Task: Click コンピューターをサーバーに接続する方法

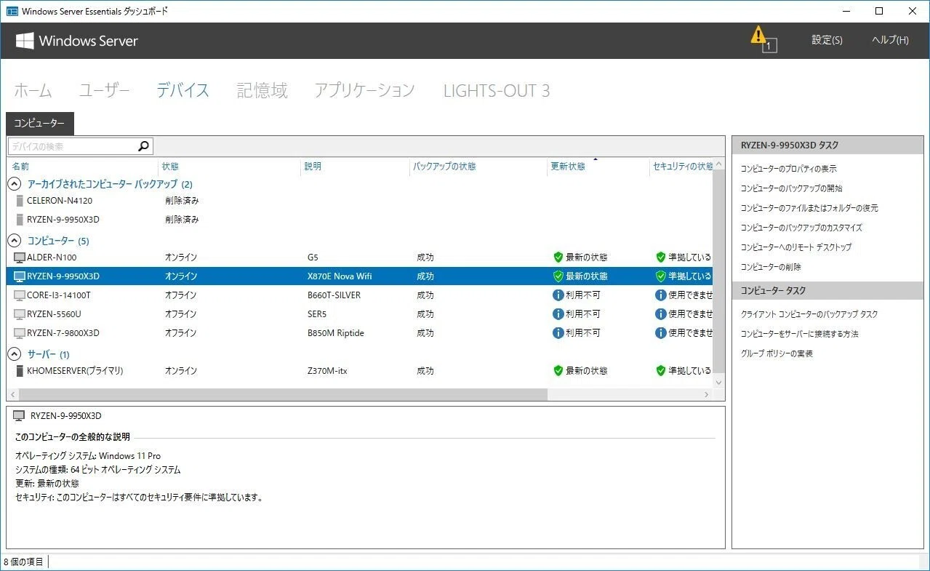Action: point(799,334)
